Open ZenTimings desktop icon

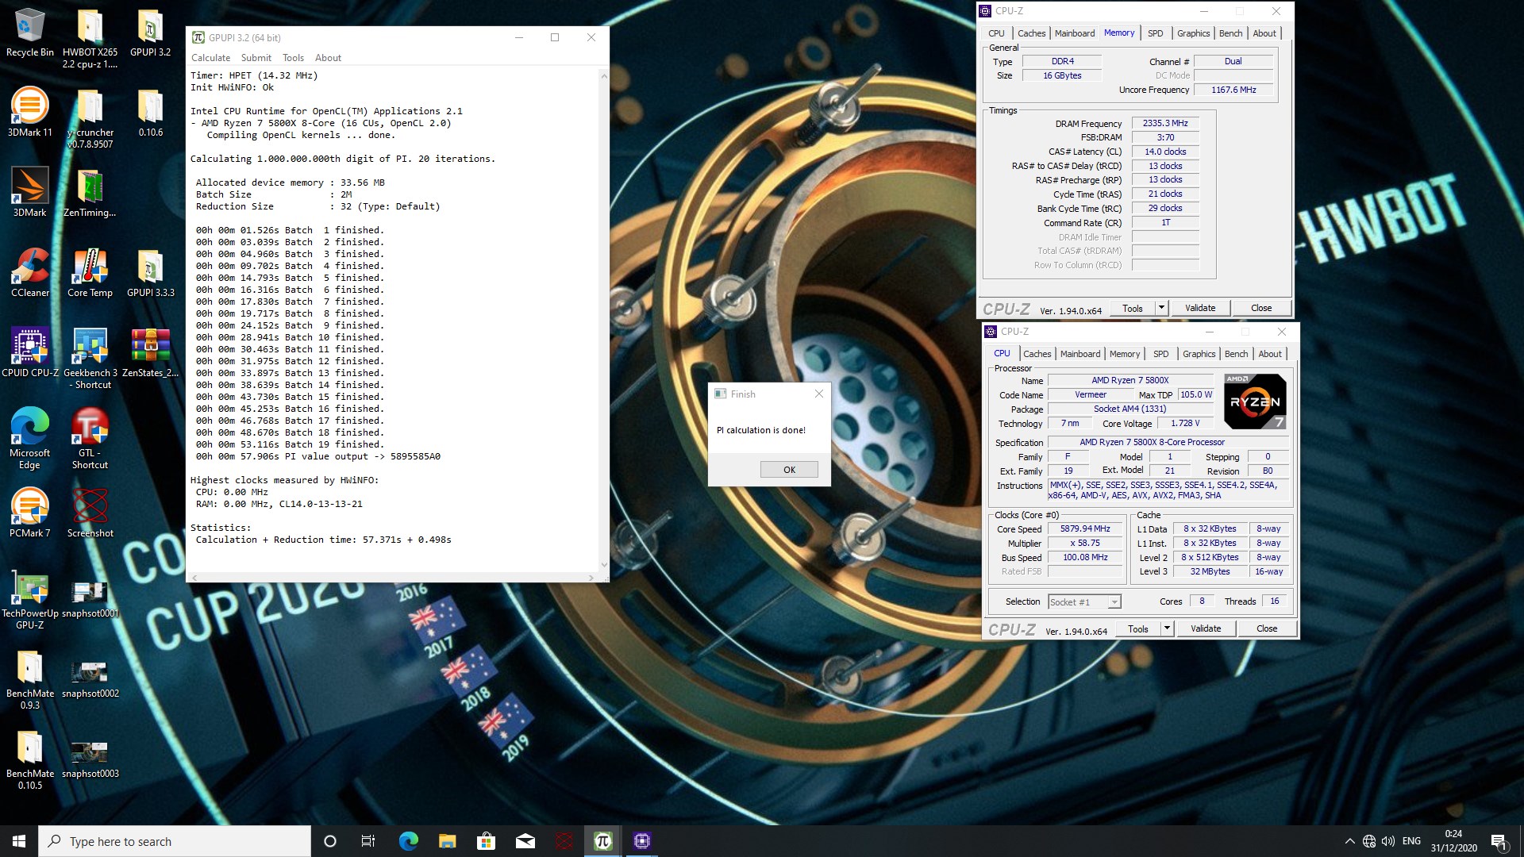point(90,193)
